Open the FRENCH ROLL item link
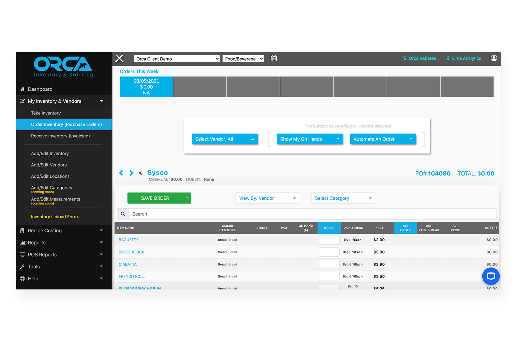The image size is (517, 342). pyautogui.click(x=131, y=276)
